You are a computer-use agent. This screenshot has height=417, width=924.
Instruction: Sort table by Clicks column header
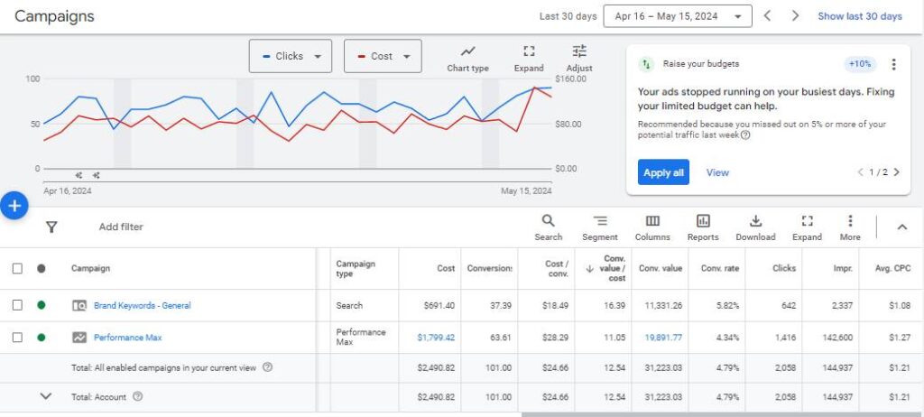pyautogui.click(x=784, y=268)
